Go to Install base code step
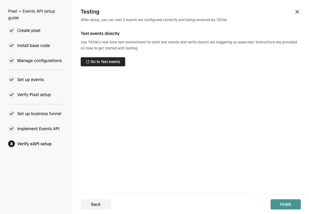 point(34,46)
